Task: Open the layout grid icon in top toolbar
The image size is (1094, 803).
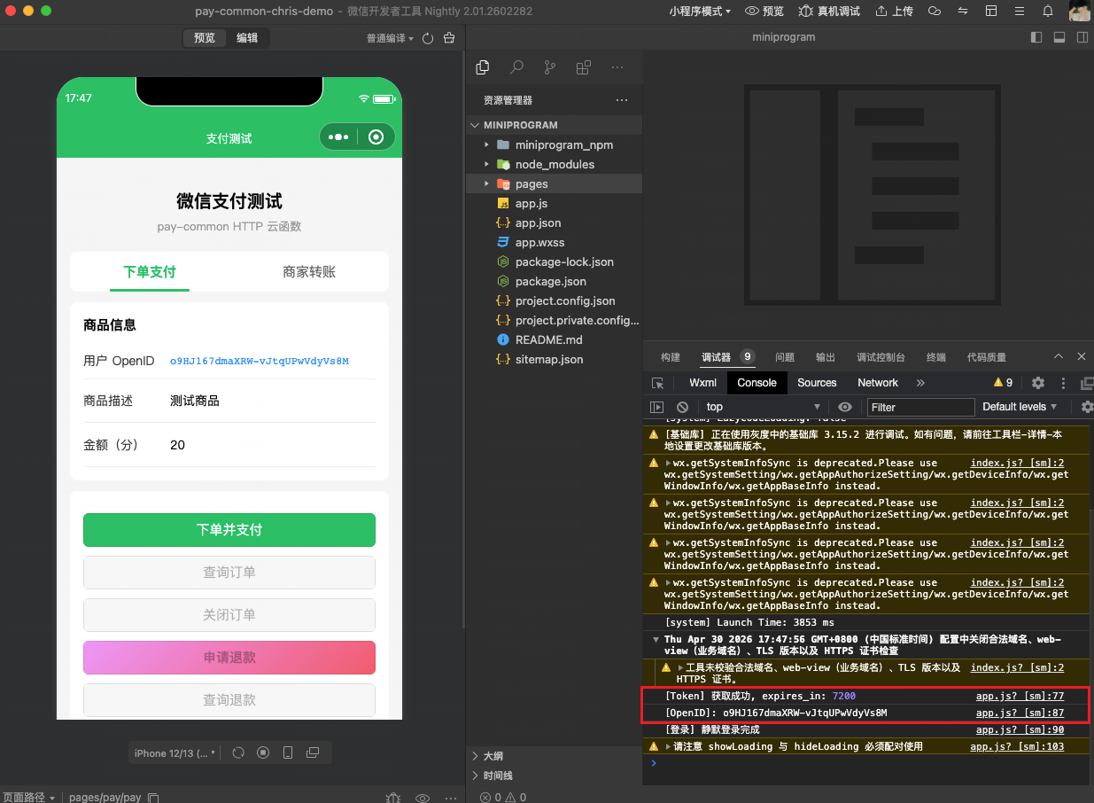Action: [x=991, y=12]
